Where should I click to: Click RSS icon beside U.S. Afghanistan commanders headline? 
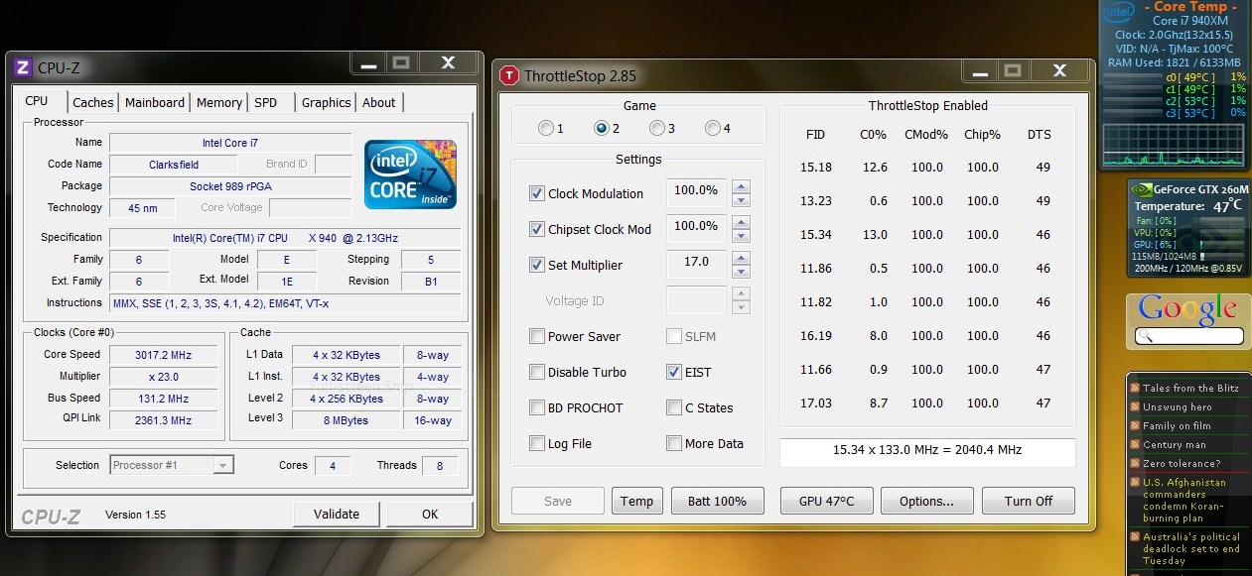1135,482
